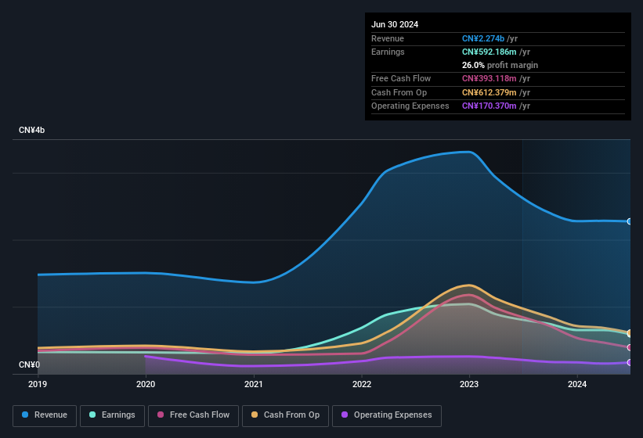Image resolution: width=643 pixels, height=438 pixels.
Task: Click the 2022 x-axis label
Action: [362, 384]
